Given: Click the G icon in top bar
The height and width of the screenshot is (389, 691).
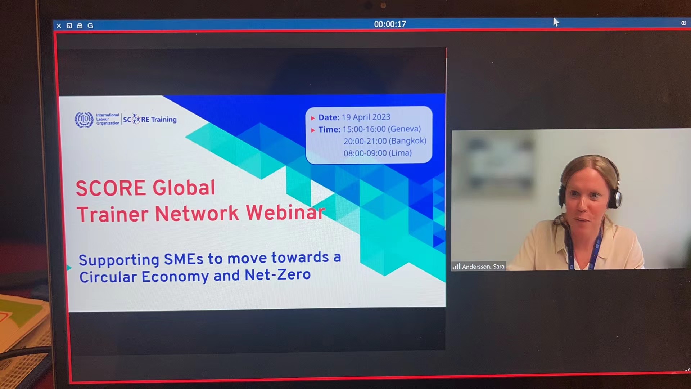Looking at the screenshot, I should point(90,26).
